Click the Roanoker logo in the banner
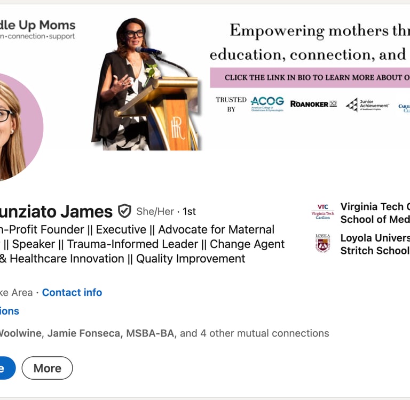The height and width of the screenshot is (400, 410). coord(313,104)
